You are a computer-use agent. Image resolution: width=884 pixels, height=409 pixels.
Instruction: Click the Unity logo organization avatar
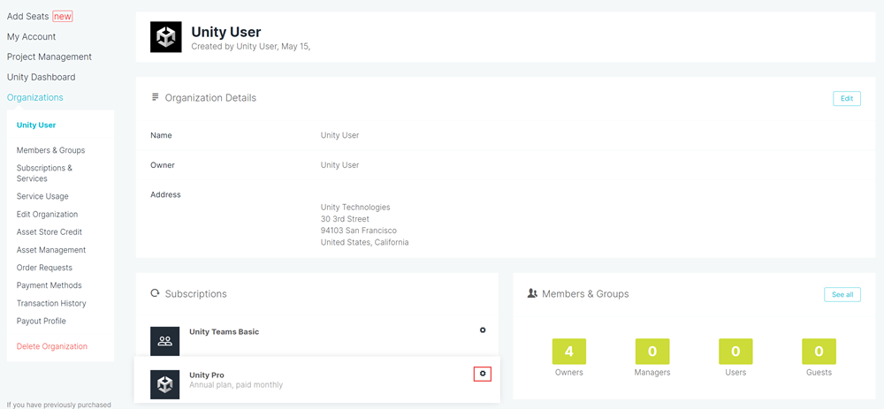coord(166,37)
